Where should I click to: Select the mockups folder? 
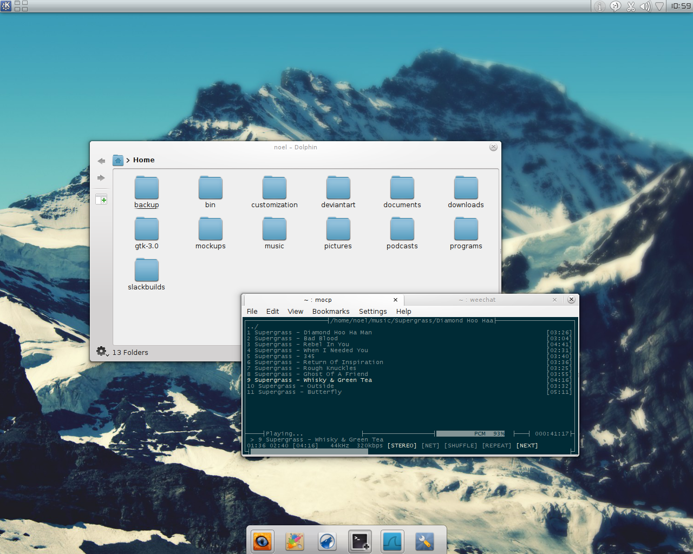click(x=211, y=234)
